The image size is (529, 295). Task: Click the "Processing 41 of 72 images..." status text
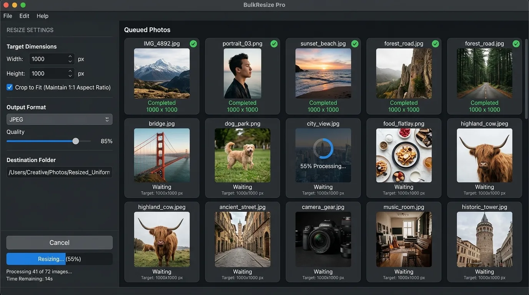[39, 272]
